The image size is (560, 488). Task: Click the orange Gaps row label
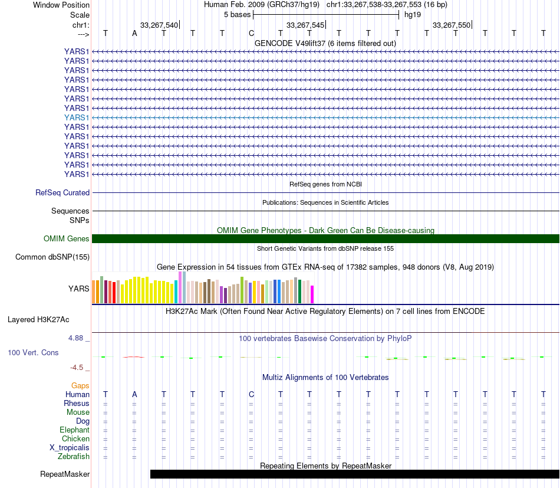click(x=80, y=385)
